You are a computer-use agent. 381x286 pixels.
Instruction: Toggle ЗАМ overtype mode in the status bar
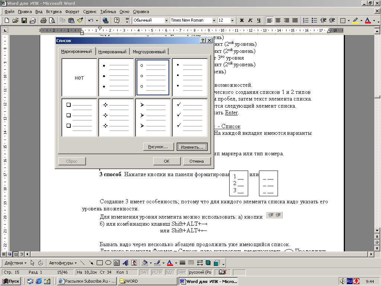click(x=182, y=272)
